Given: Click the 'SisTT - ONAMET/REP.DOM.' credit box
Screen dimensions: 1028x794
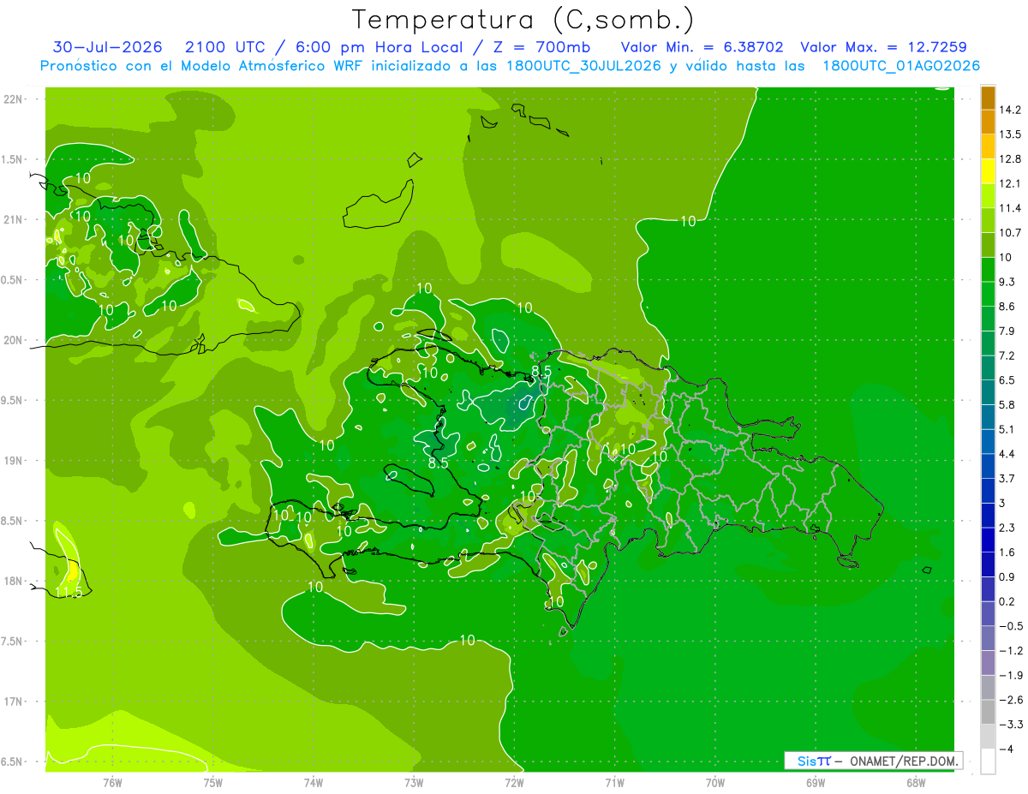Looking at the screenshot, I should click(x=874, y=761).
